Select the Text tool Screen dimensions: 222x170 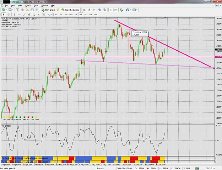(39, 15)
